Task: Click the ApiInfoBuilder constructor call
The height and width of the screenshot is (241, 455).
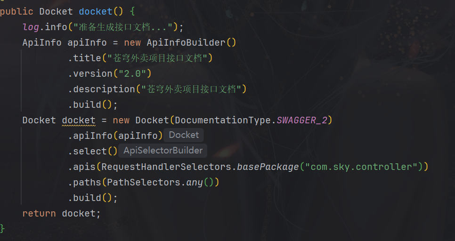Action: click(x=186, y=42)
